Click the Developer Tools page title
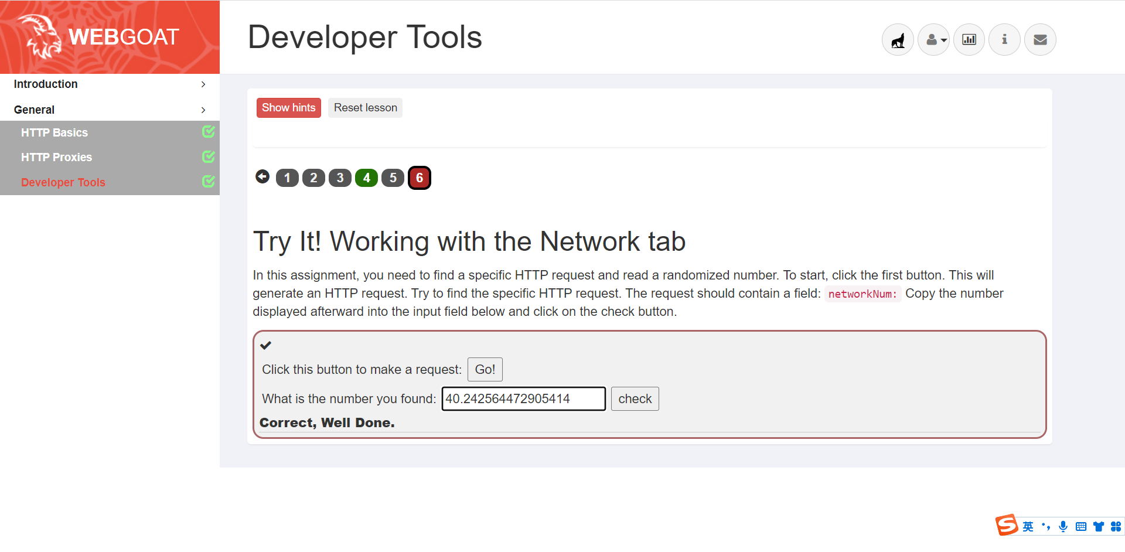Viewport: 1125px width, 552px height. pos(365,37)
